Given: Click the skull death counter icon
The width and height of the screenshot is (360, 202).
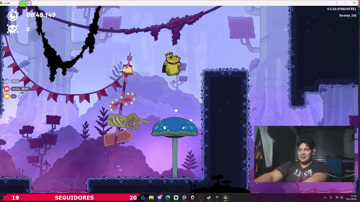Looking at the screenshot, I should pos(12,29).
